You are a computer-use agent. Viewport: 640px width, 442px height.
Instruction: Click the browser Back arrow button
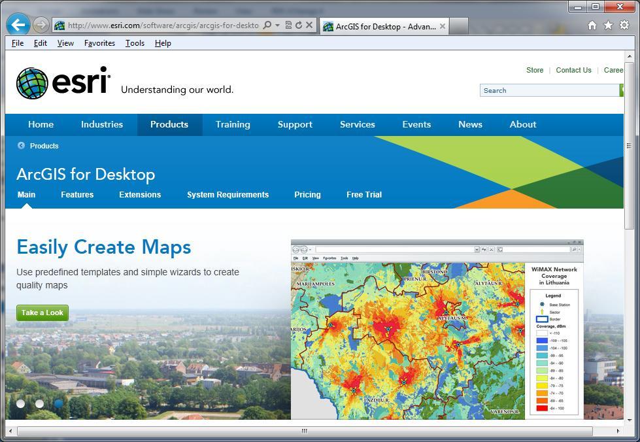point(18,25)
